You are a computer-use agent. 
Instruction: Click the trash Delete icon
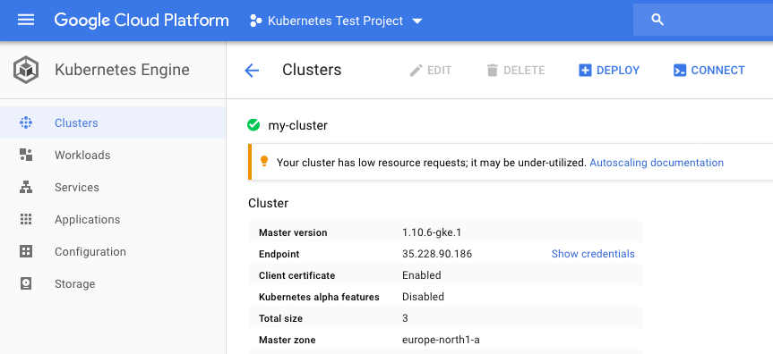(492, 71)
